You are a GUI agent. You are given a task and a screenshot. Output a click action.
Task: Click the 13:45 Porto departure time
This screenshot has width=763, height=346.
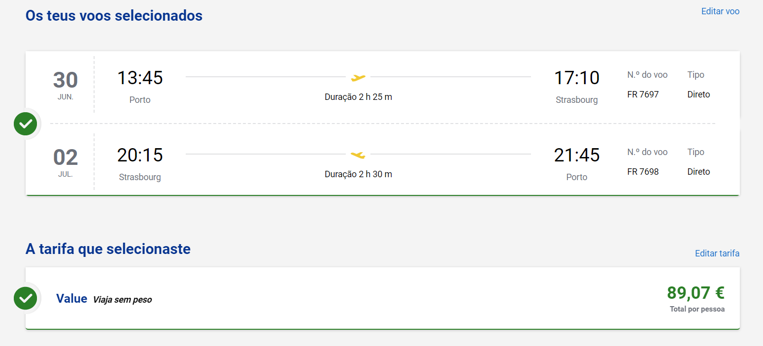[140, 78]
